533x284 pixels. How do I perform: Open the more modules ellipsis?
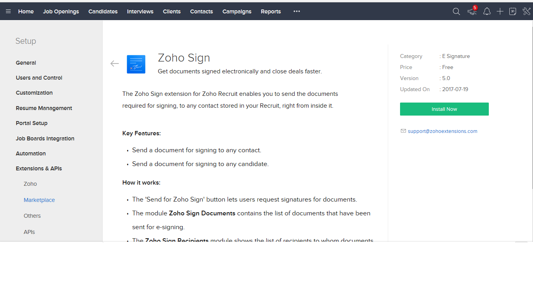(297, 11)
